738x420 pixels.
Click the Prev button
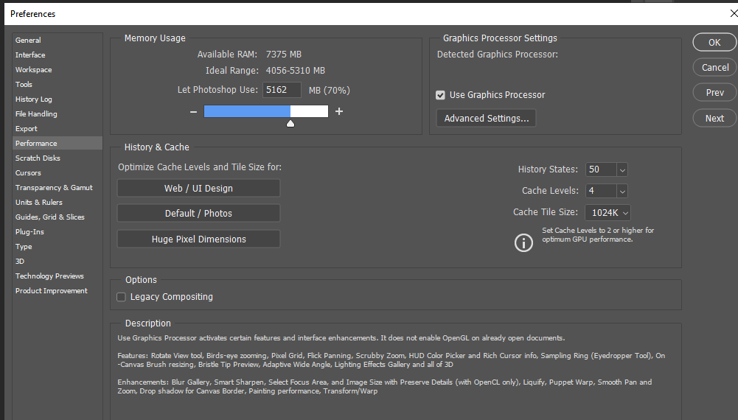[x=714, y=93]
